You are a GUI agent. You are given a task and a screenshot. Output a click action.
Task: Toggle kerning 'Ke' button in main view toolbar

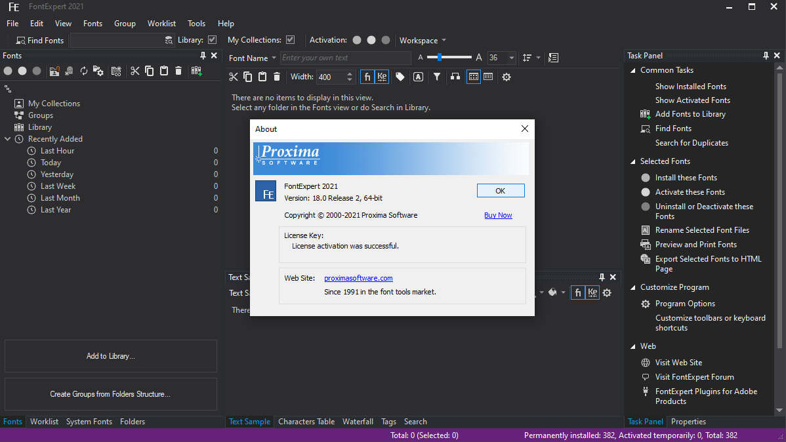coord(382,77)
